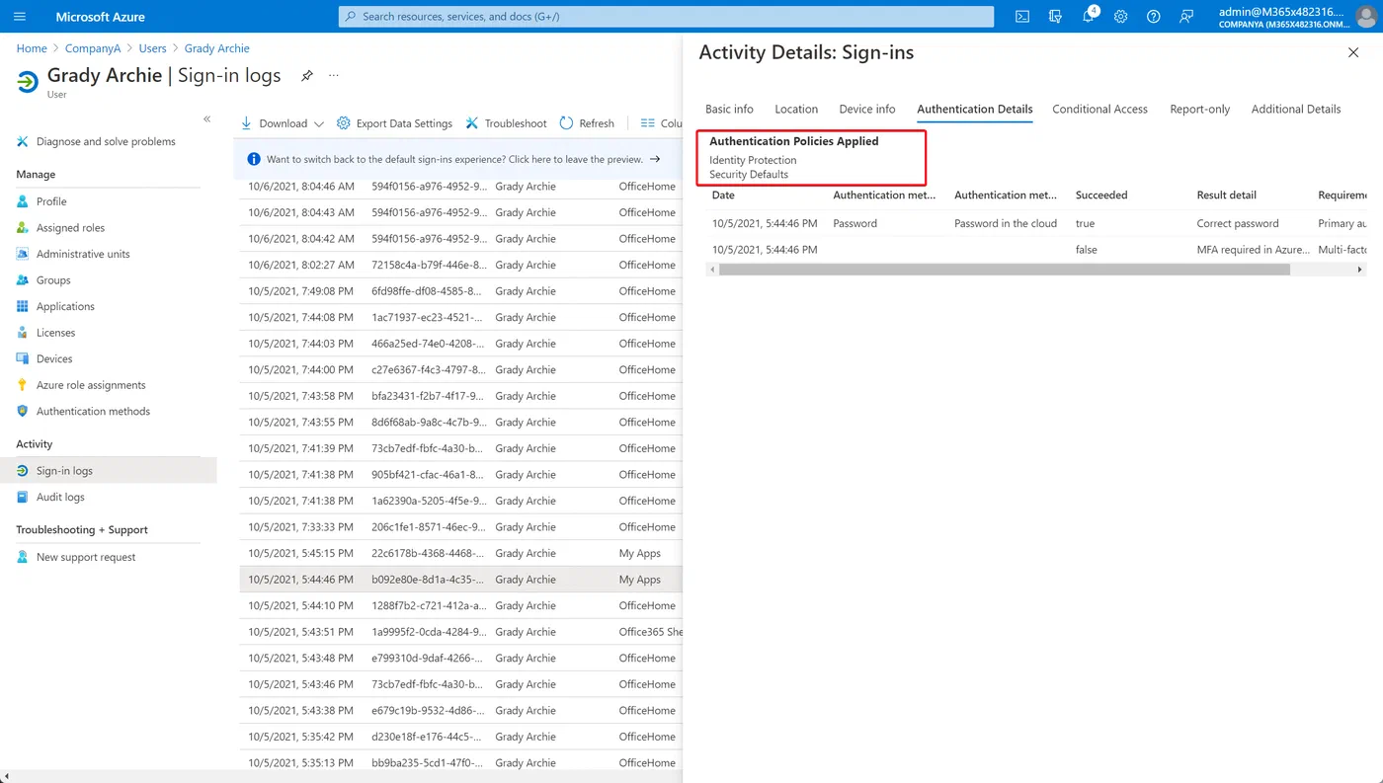Viewport: 1383px width, 783px height.
Task: Switch to the Device info tab
Action: [x=867, y=110]
